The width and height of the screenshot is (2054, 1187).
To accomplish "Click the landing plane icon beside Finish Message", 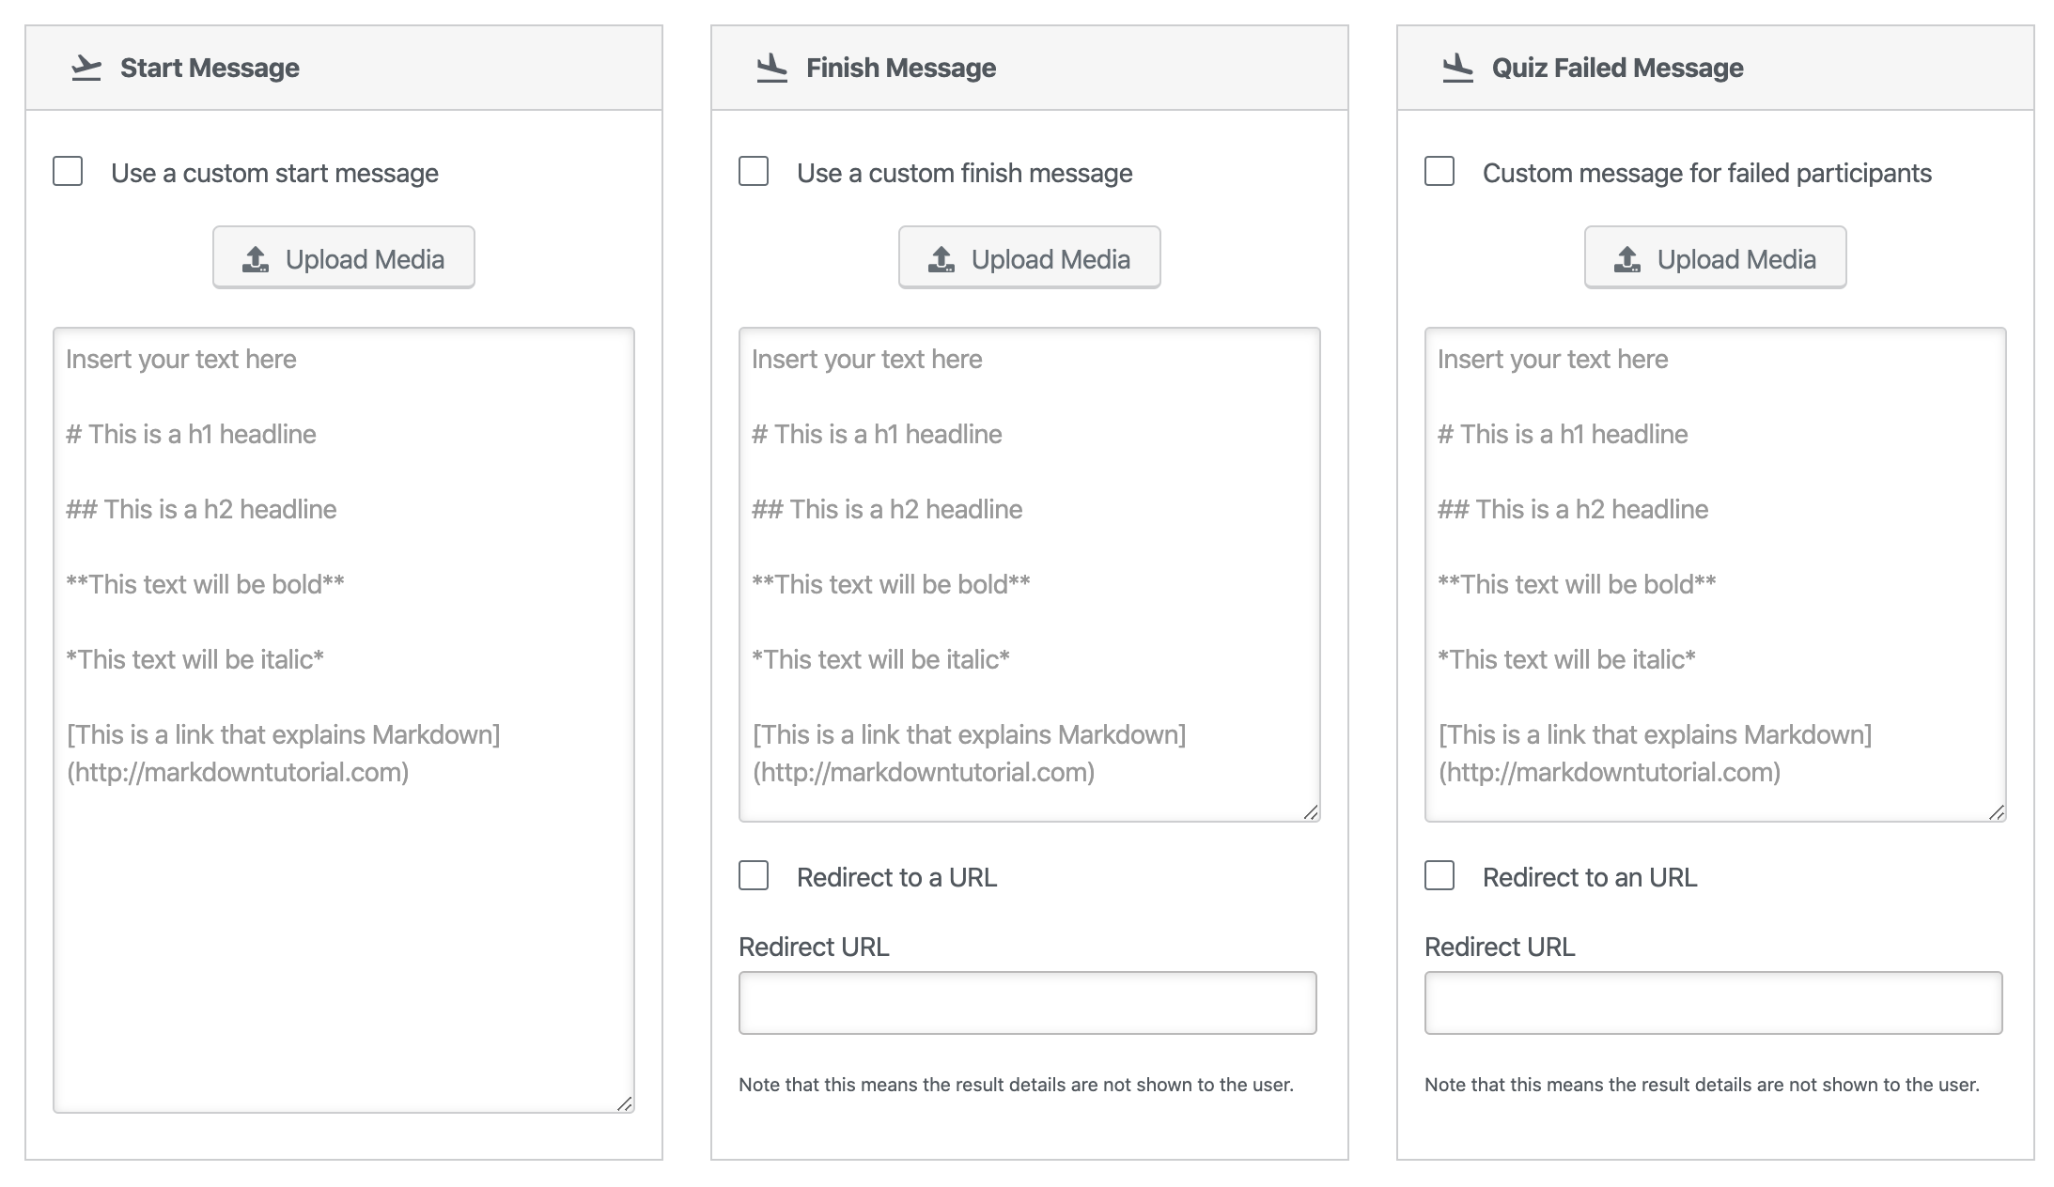I will pos(772,68).
